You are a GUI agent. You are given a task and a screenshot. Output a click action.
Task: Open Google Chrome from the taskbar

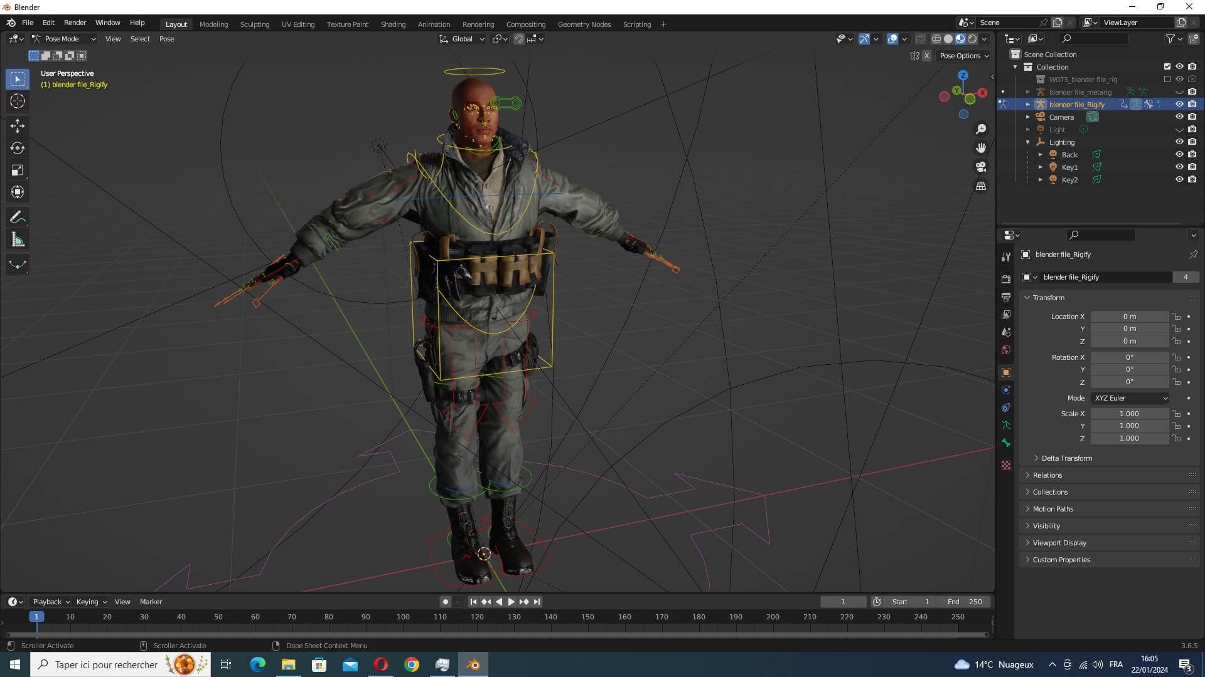click(x=412, y=664)
